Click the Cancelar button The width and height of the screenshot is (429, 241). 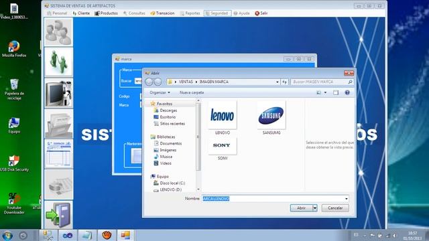coord(335,208)
